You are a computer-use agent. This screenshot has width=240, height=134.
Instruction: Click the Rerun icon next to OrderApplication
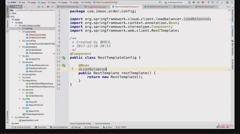click(189, 3)
